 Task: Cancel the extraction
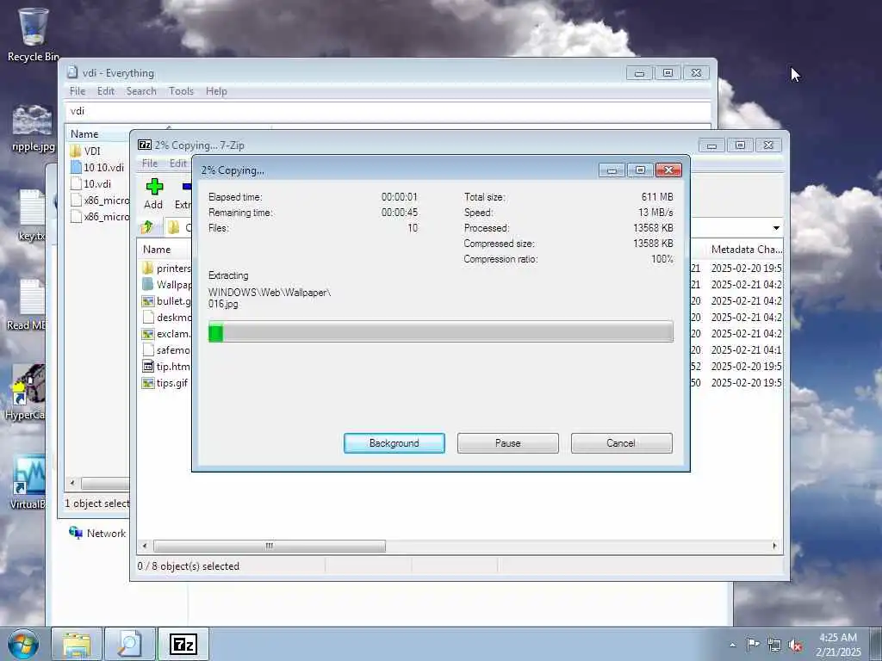(x=622, y=443)
